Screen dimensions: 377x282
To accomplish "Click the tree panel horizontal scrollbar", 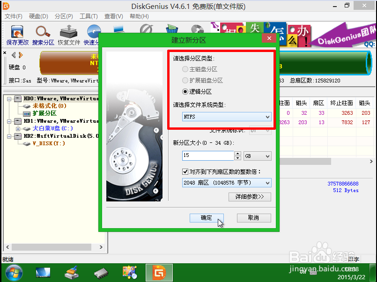I will [52, 247].
